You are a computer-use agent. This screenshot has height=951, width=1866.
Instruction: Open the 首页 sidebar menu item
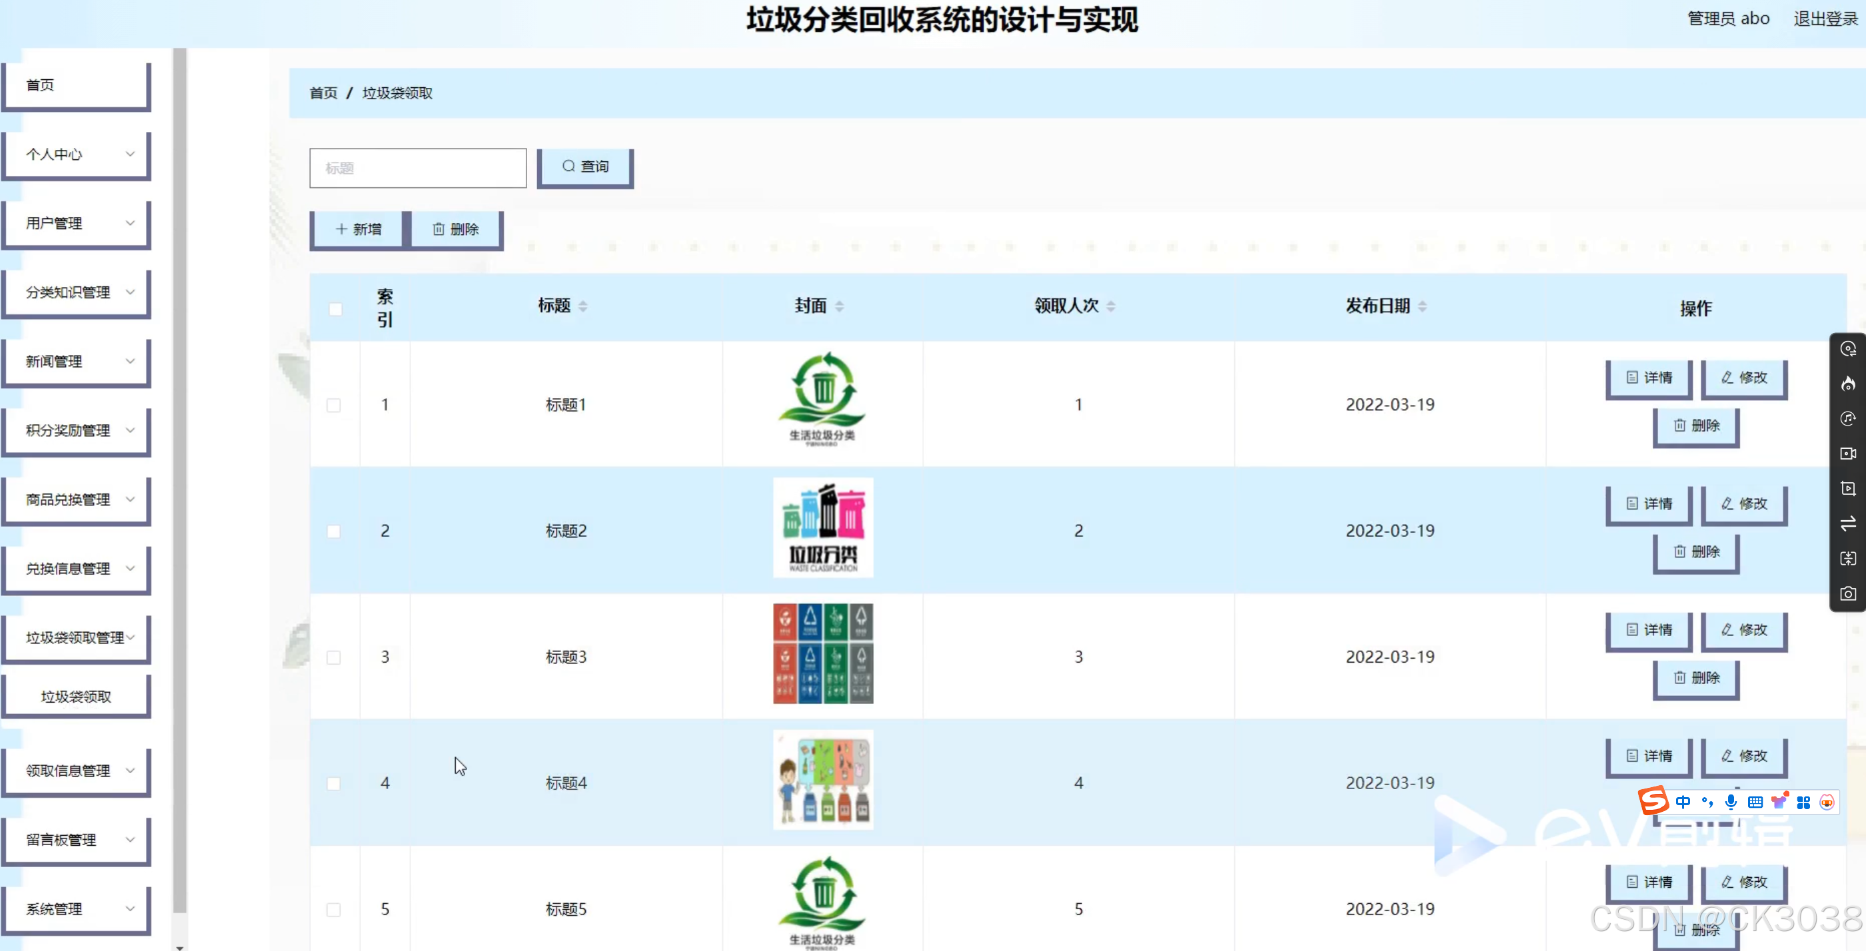click(76, 85)
